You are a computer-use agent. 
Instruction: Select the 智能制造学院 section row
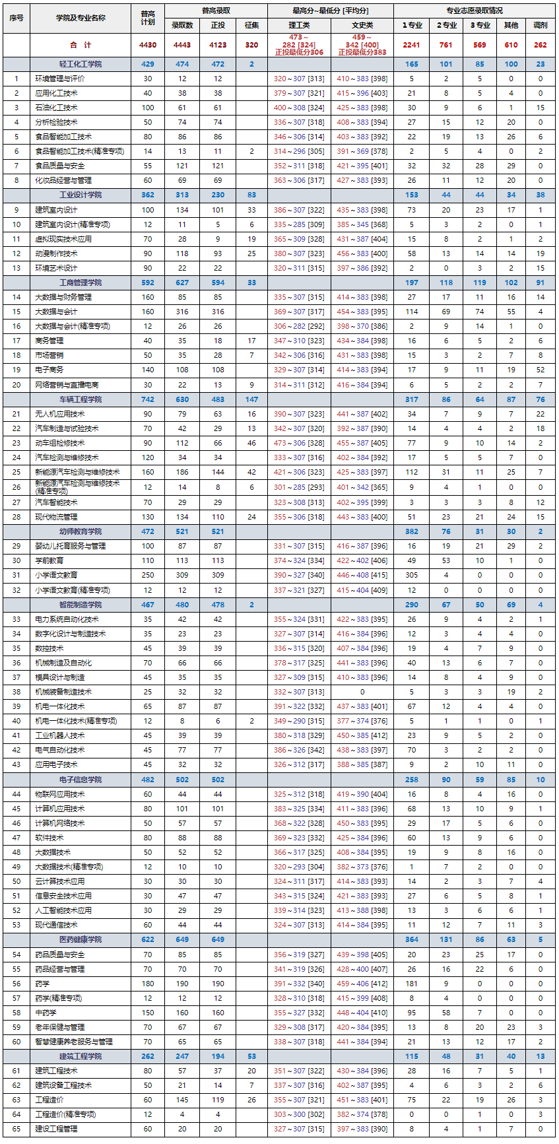(x=279, y=605)
